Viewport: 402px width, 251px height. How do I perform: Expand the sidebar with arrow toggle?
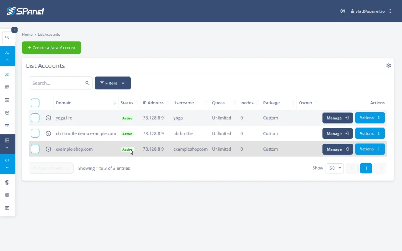tap(15, 30)
